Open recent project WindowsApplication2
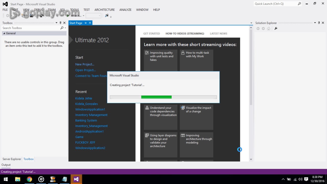Image resolution: width=327 pixels, height=184 pixels. point(90,148)
